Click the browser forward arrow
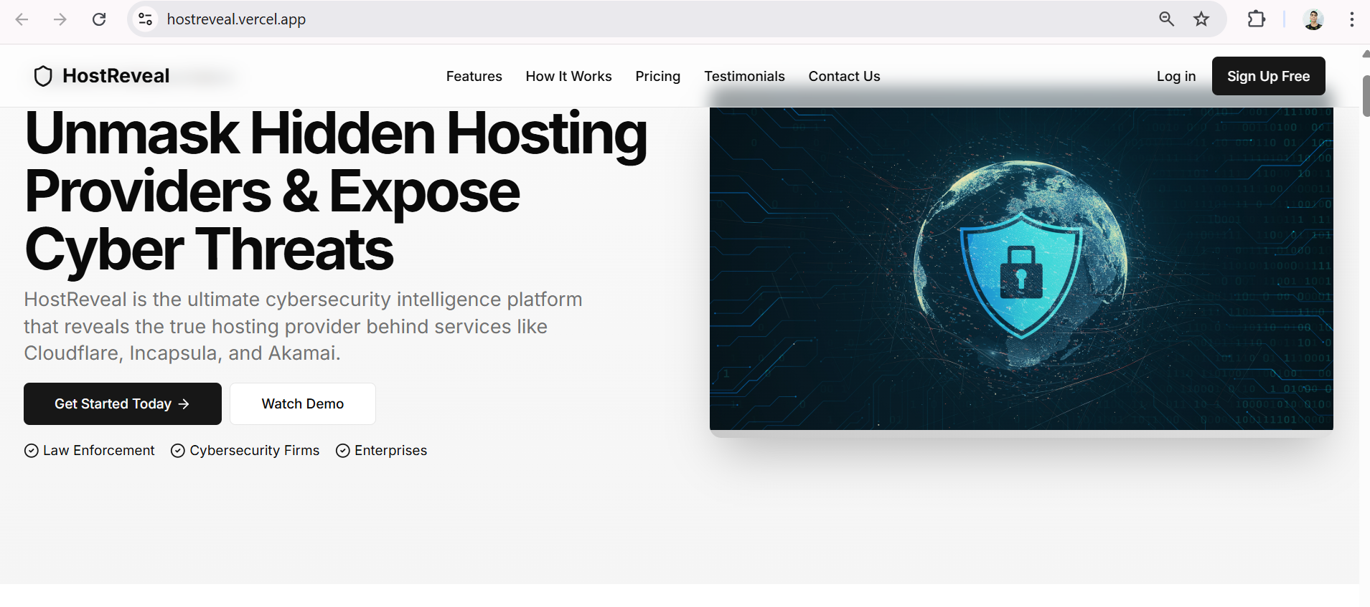This screenshot has width=1370, height=607. tap(60, 19)
